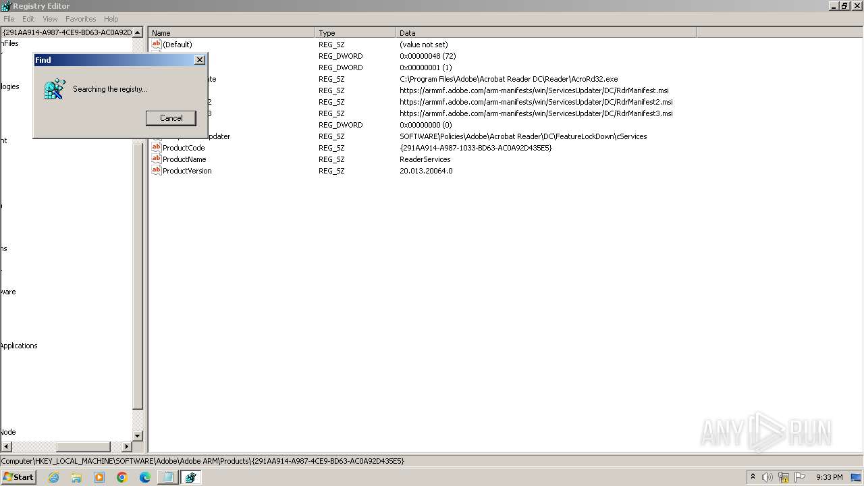Open the Action Center flag icon

[800, 477]
